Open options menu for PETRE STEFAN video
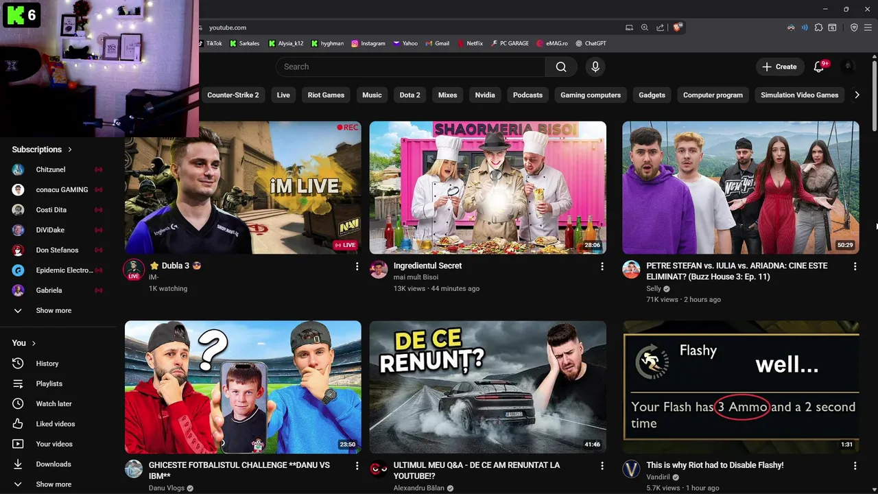878x494 pixels. pos(855,266)
